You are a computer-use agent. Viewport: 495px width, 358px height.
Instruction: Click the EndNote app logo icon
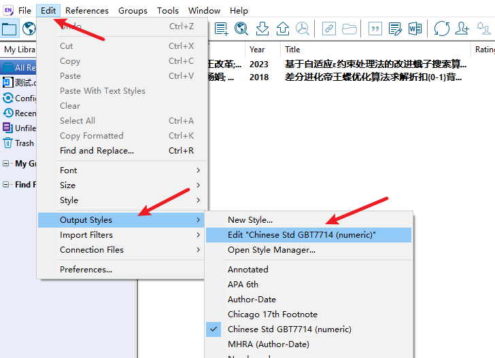pyautogui.click(x=8, y=10)
